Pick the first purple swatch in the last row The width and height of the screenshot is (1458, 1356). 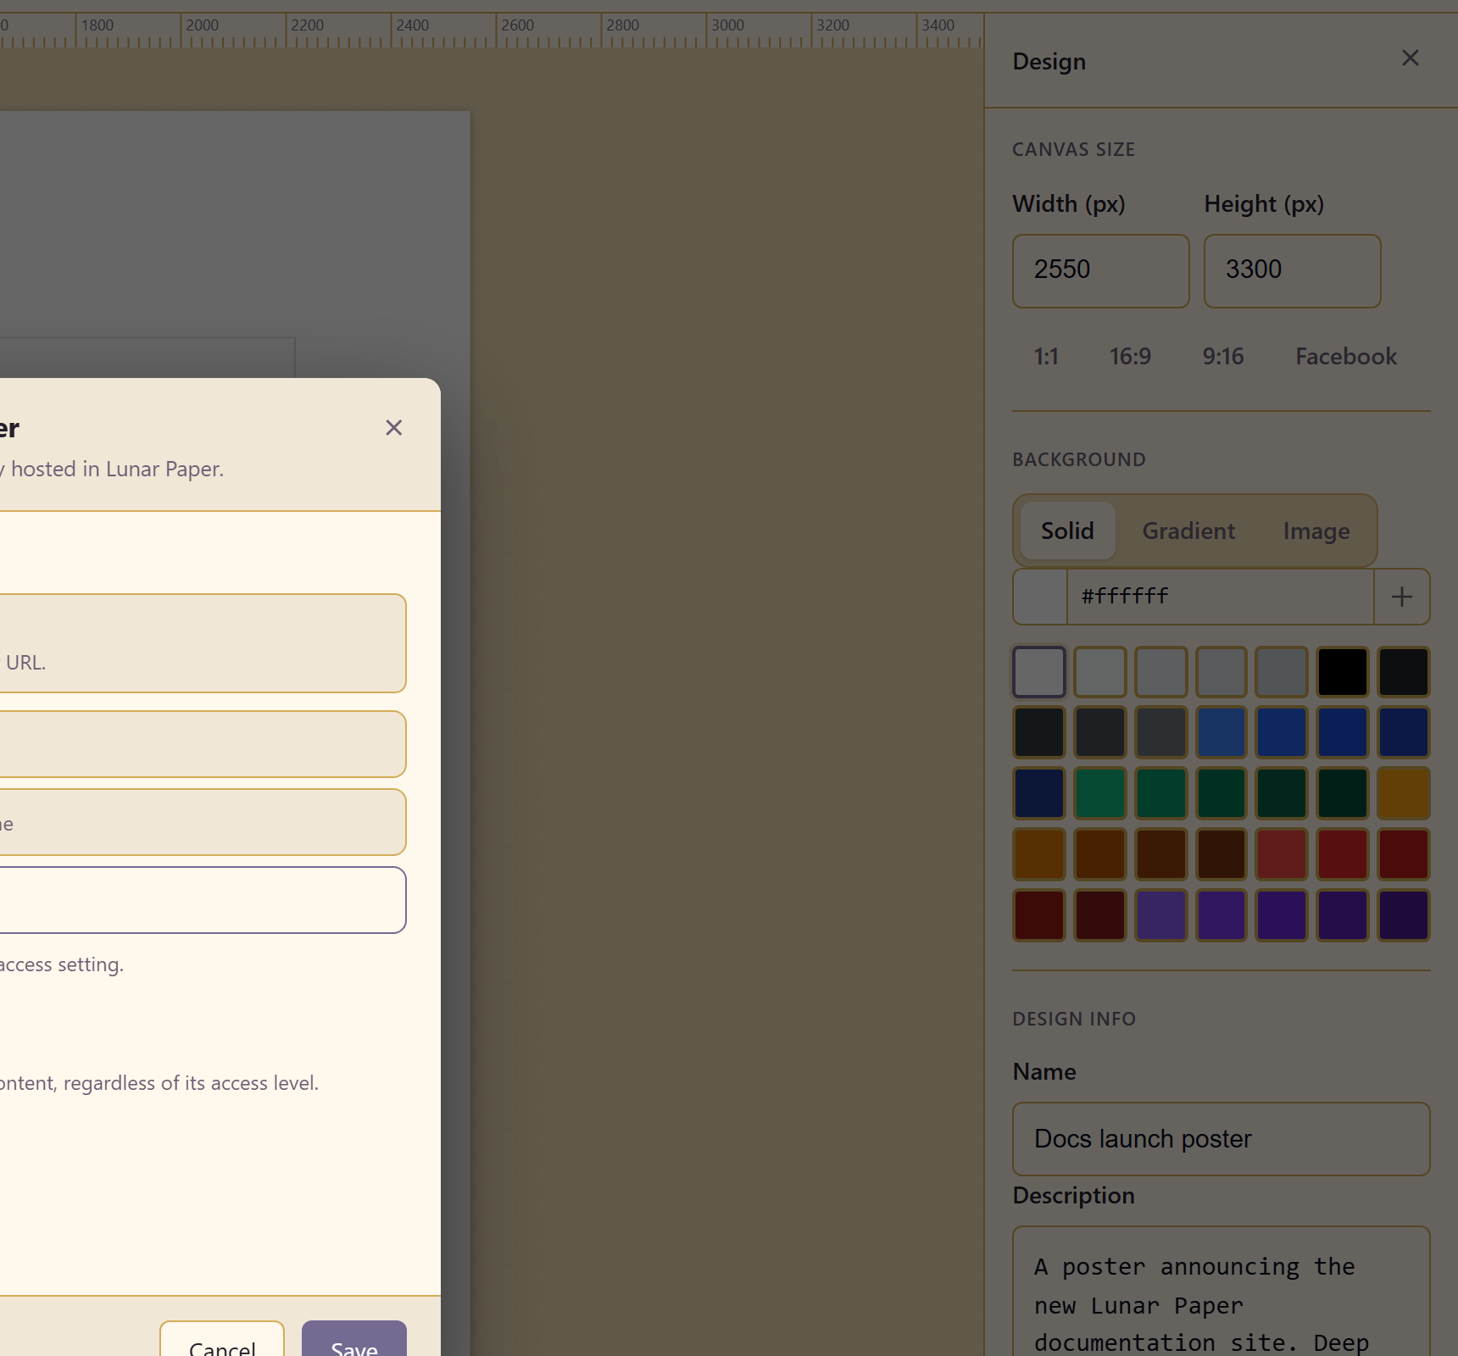coord(1160,915)
